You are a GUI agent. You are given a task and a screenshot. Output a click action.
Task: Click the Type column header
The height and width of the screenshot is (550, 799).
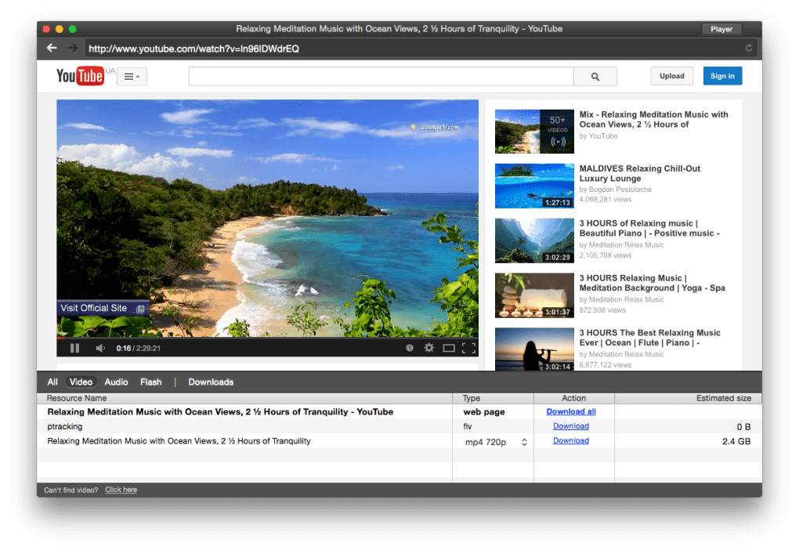(493, 398)
